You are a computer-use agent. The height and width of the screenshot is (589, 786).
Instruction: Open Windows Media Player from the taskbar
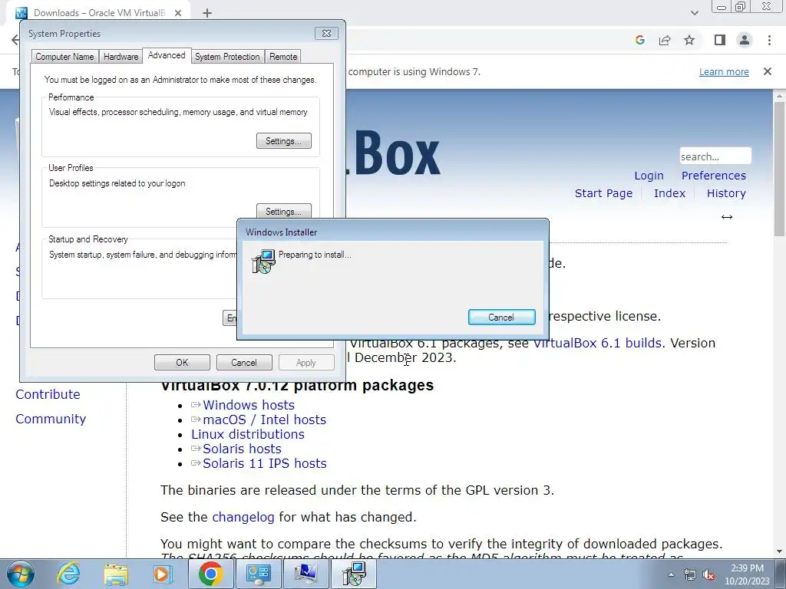click(x=163, y=574)
